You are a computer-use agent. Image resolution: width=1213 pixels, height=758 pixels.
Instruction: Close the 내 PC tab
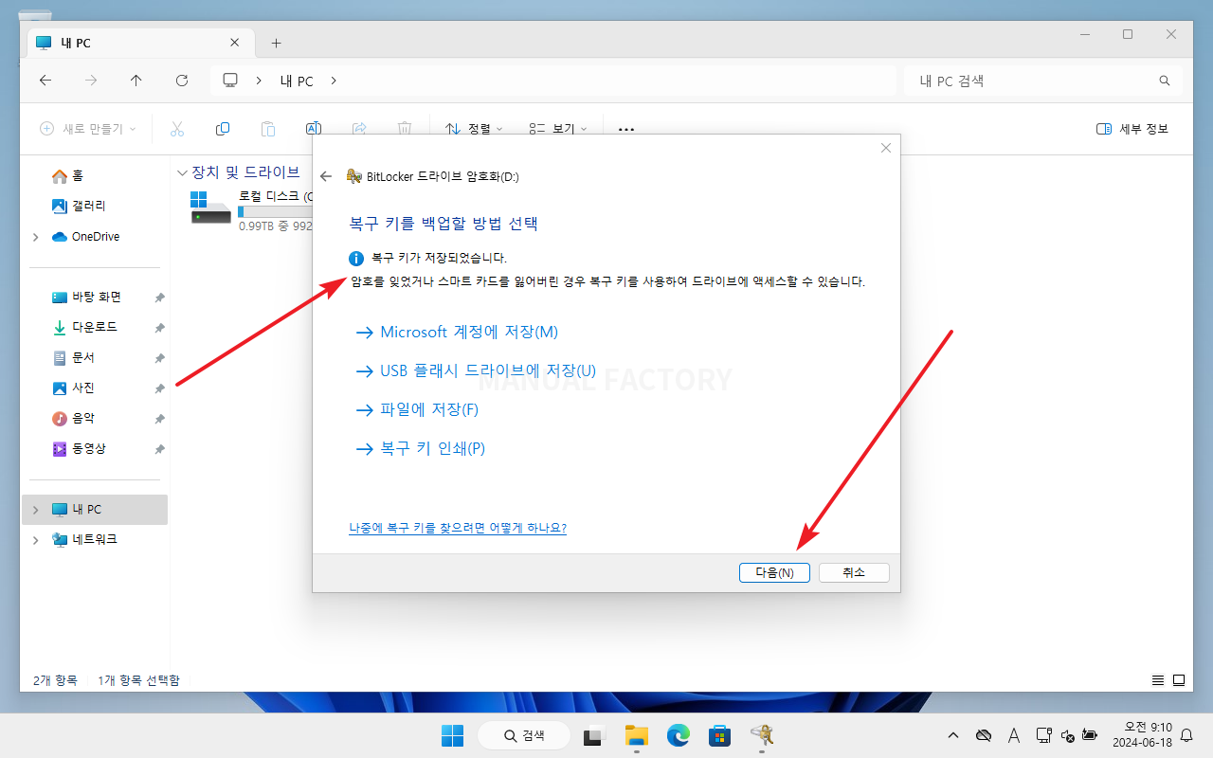pos(235,43)
